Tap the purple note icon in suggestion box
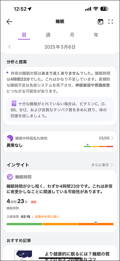Screen dimensions: 120x261 pos(14,103)
